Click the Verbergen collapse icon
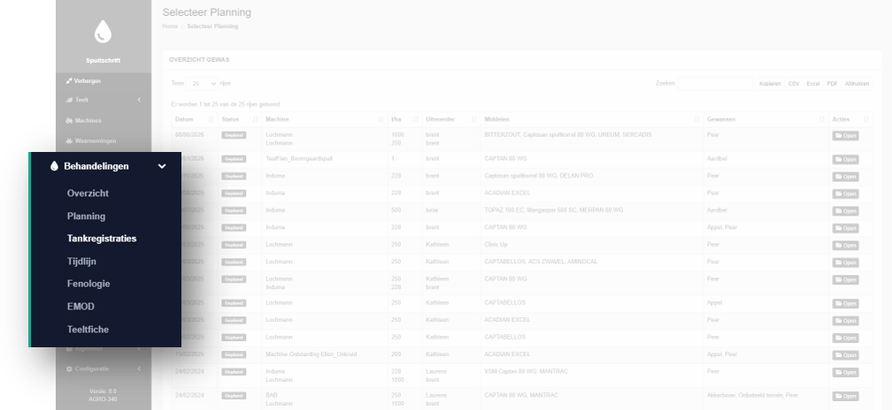This screenshot has height=410, width=892. [x=69, y=81]
